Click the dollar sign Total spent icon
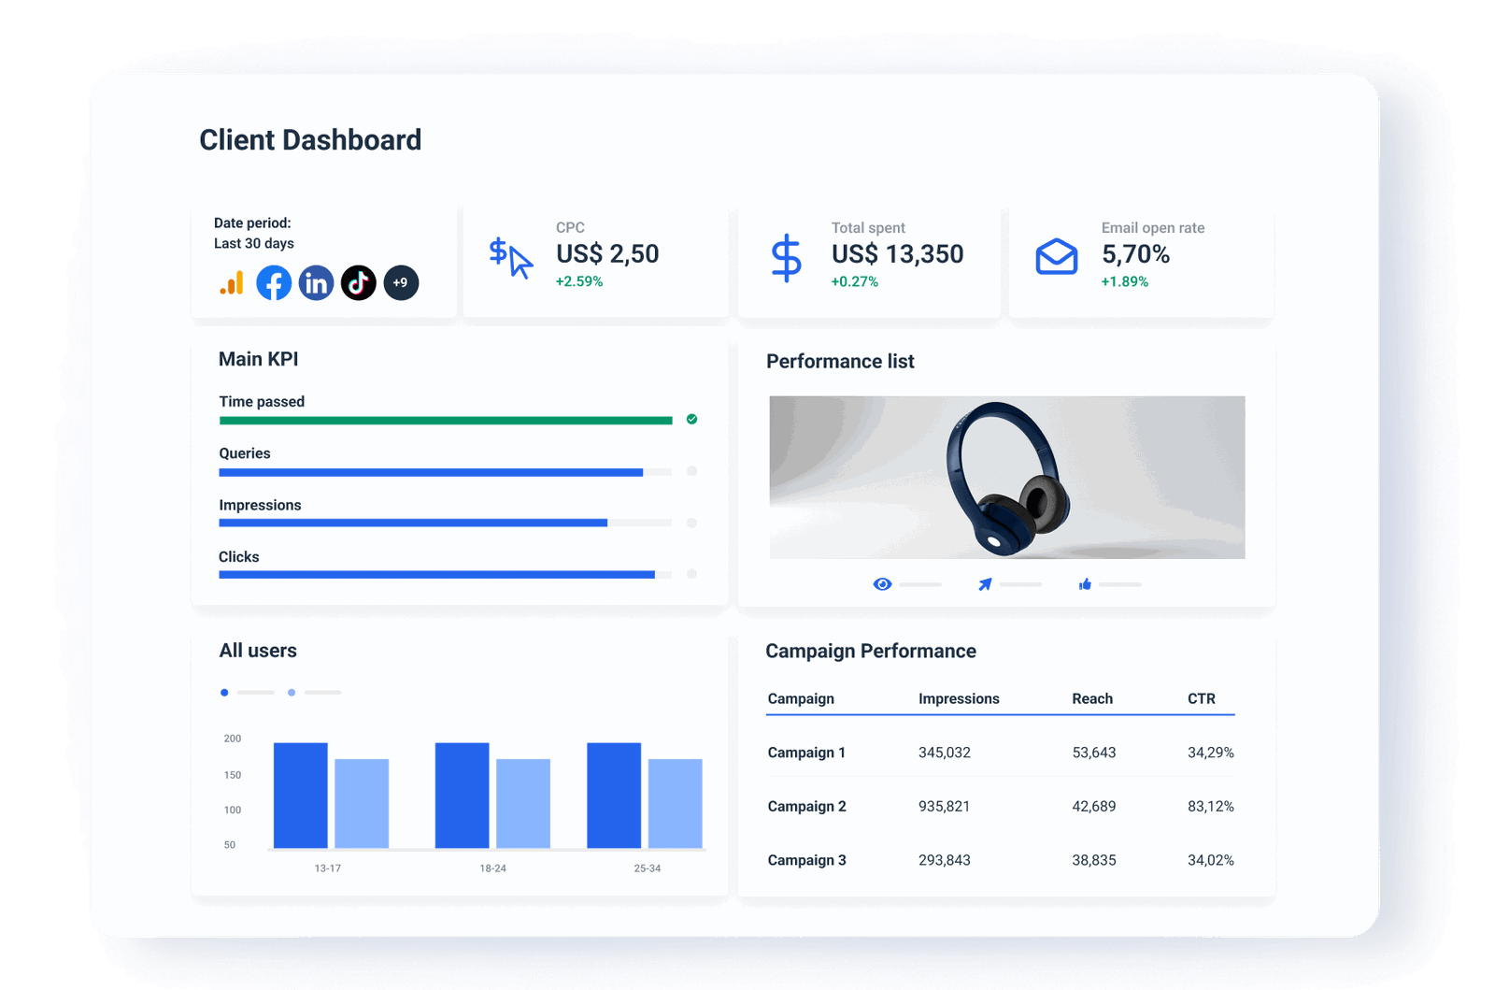The width and height of the screenshot is (1495, 990). pos(787,254)
